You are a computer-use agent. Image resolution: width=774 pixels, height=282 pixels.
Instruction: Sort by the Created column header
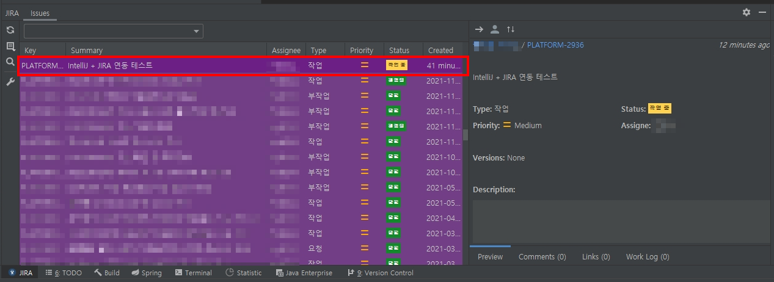point(443,50)
